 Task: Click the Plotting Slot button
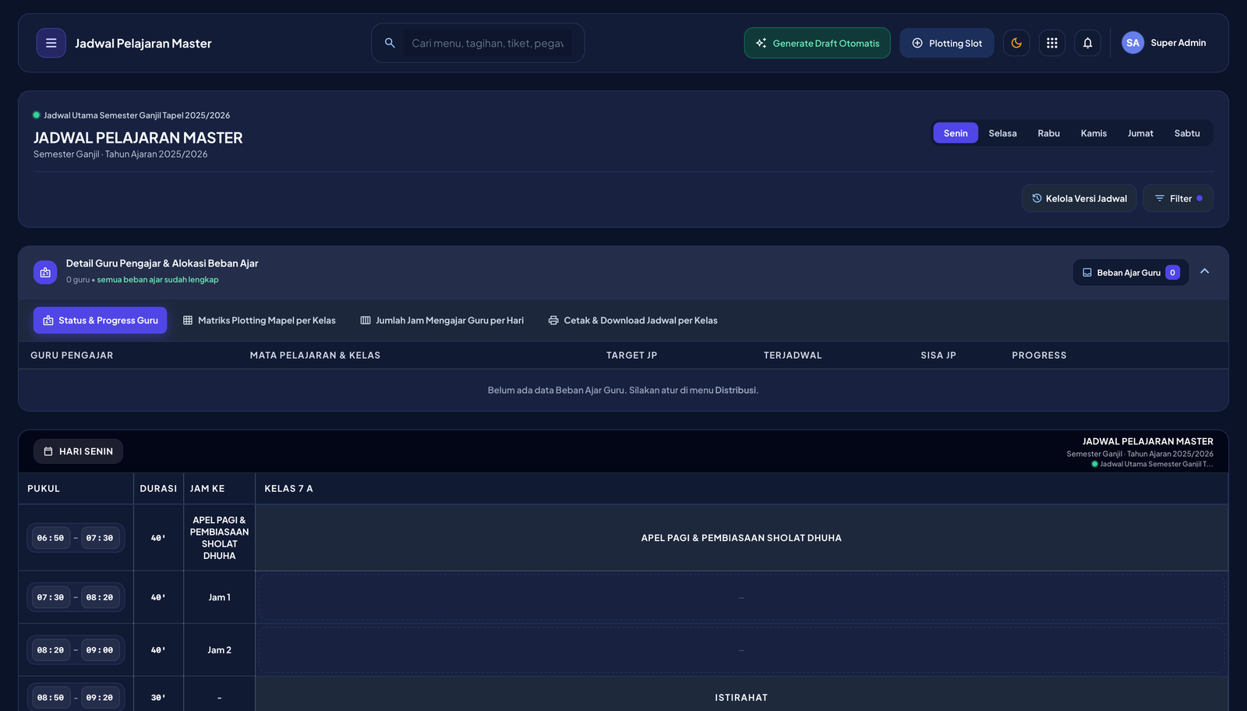pos(947,43)
